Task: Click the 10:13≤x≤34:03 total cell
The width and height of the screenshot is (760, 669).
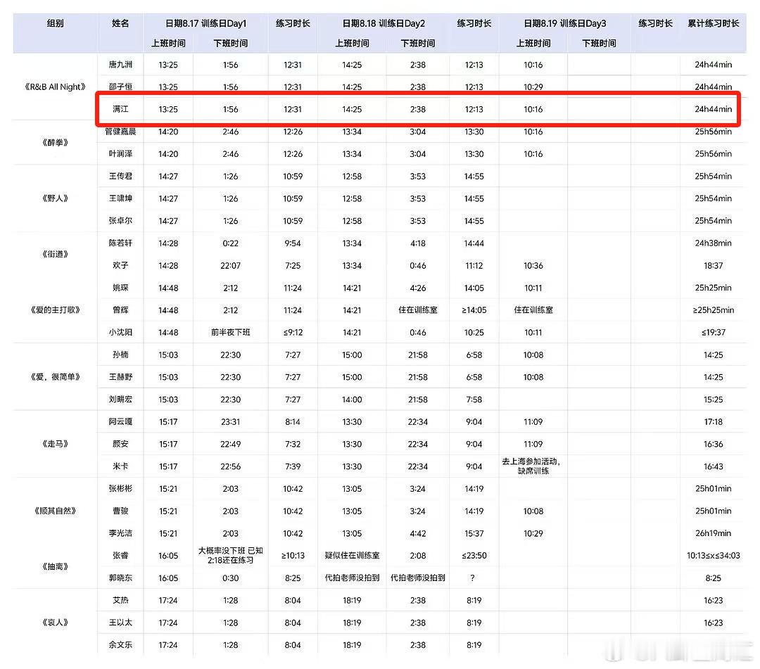Action: 713,555
